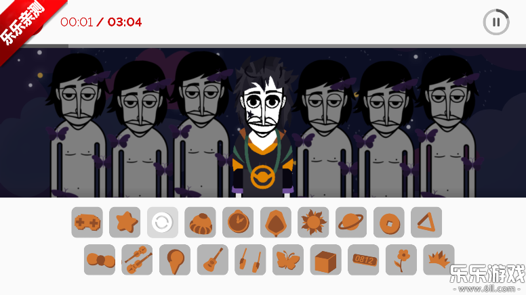Select the clock sound icon
This screenshot has height=295, width=526.
pyautogui.click(x=238, y=223)
